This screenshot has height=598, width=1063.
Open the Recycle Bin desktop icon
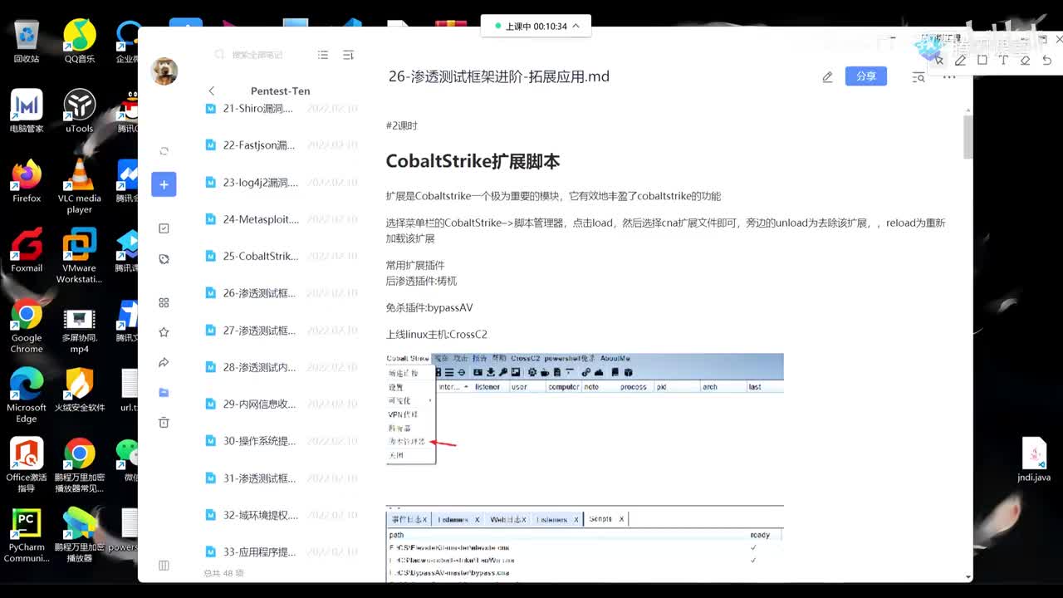[x=27, y=42]
